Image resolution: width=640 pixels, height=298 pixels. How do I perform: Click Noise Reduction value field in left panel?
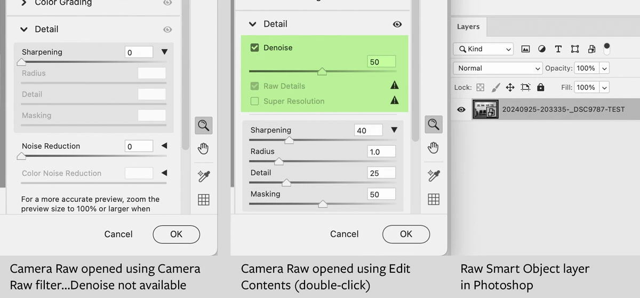pos(139,146)
